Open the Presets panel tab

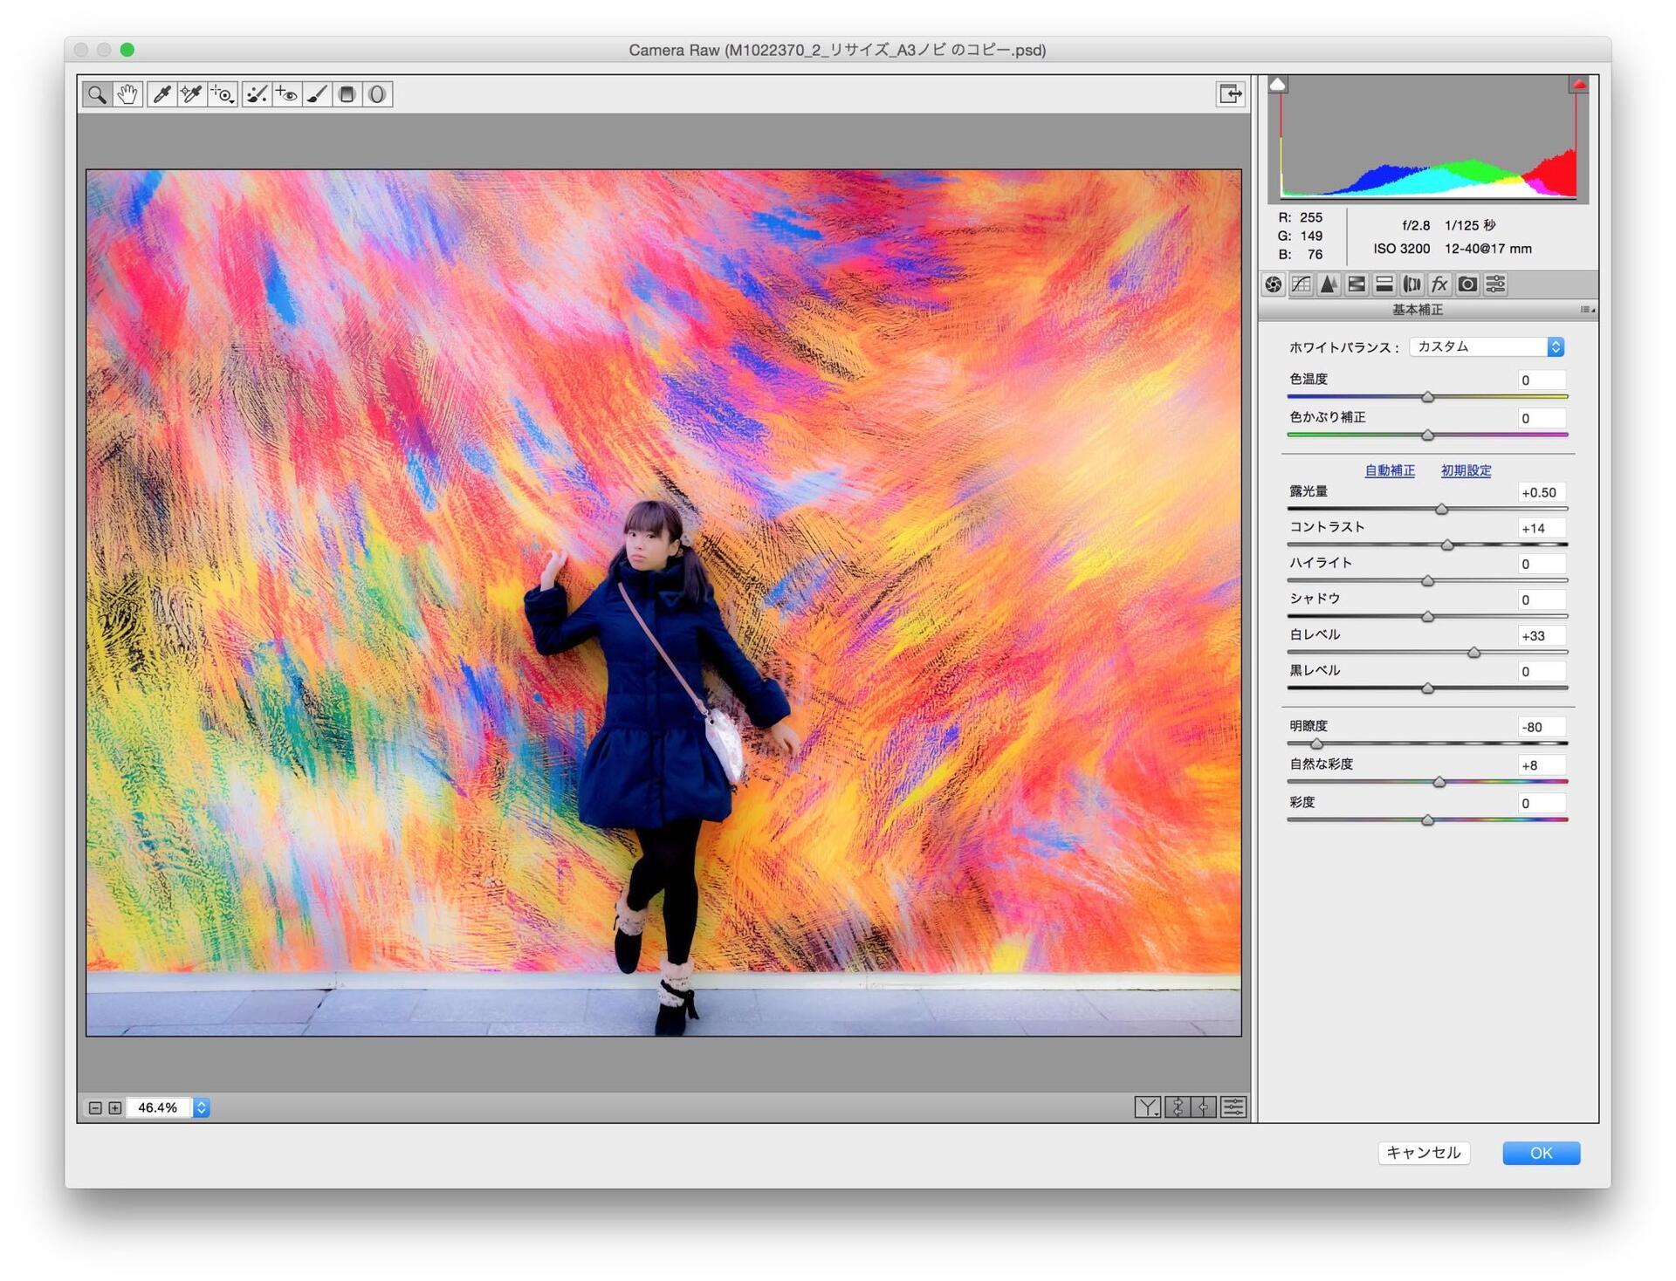1495,284
